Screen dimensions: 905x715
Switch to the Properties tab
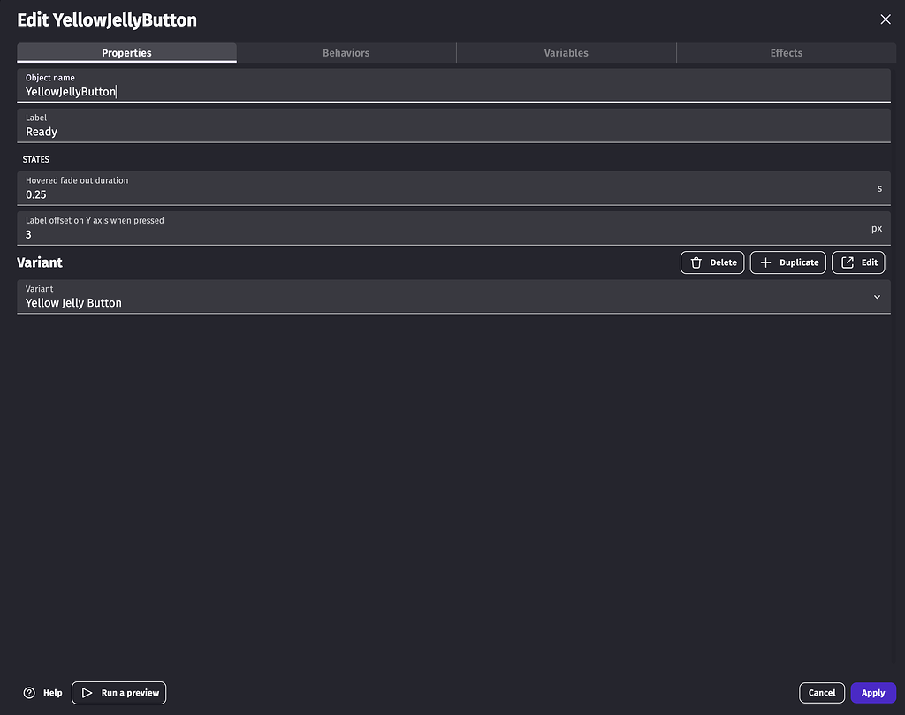[x=126, y=52]
